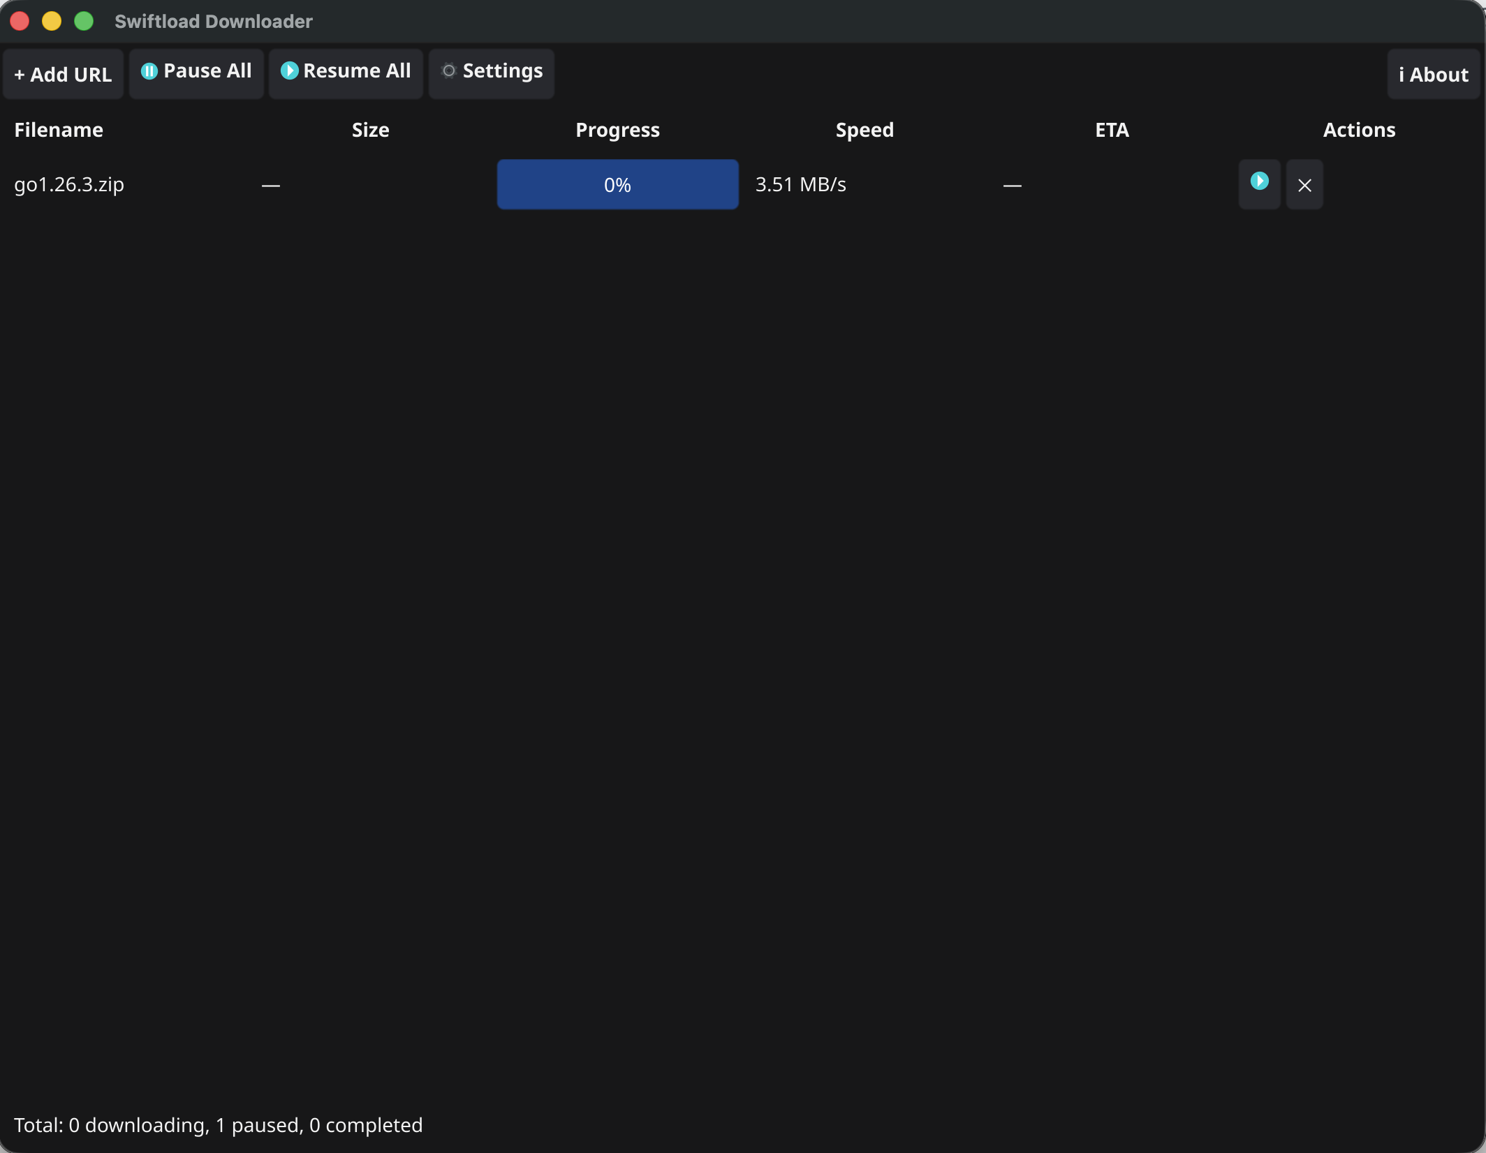Screen dimensions: 1486x1153
Task: Click the 3.51 MB/s speed value
Action: tap(800, 184)
